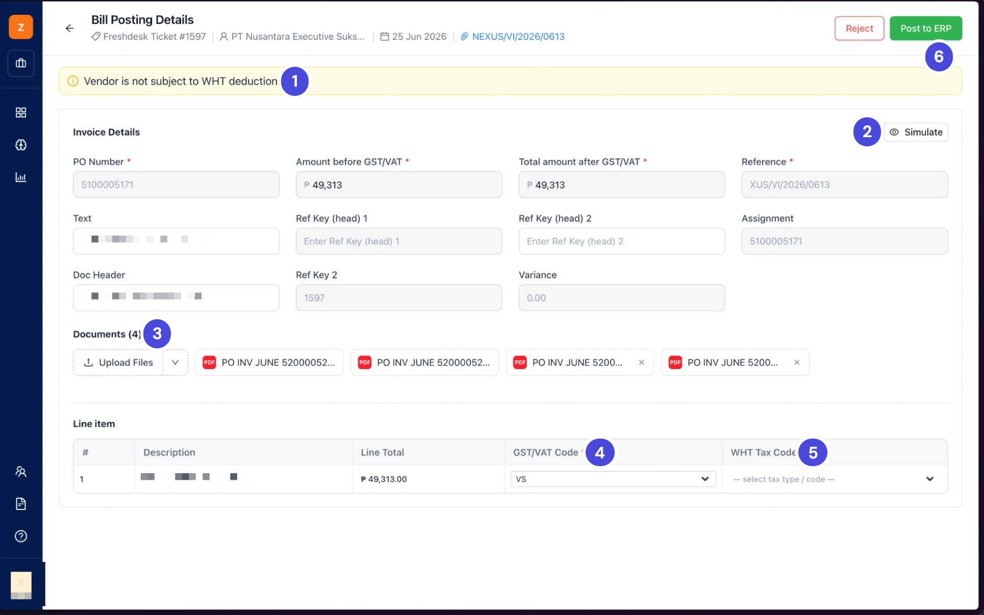Image resolution: width=984 pixels, height=615 pixels.
Task: Click the Text input field
Action: pos(176,241)
